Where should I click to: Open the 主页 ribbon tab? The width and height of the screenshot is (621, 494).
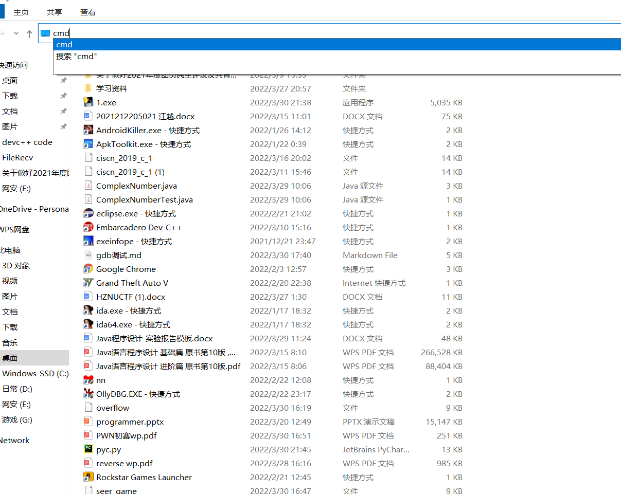click(x=21, y=12)
